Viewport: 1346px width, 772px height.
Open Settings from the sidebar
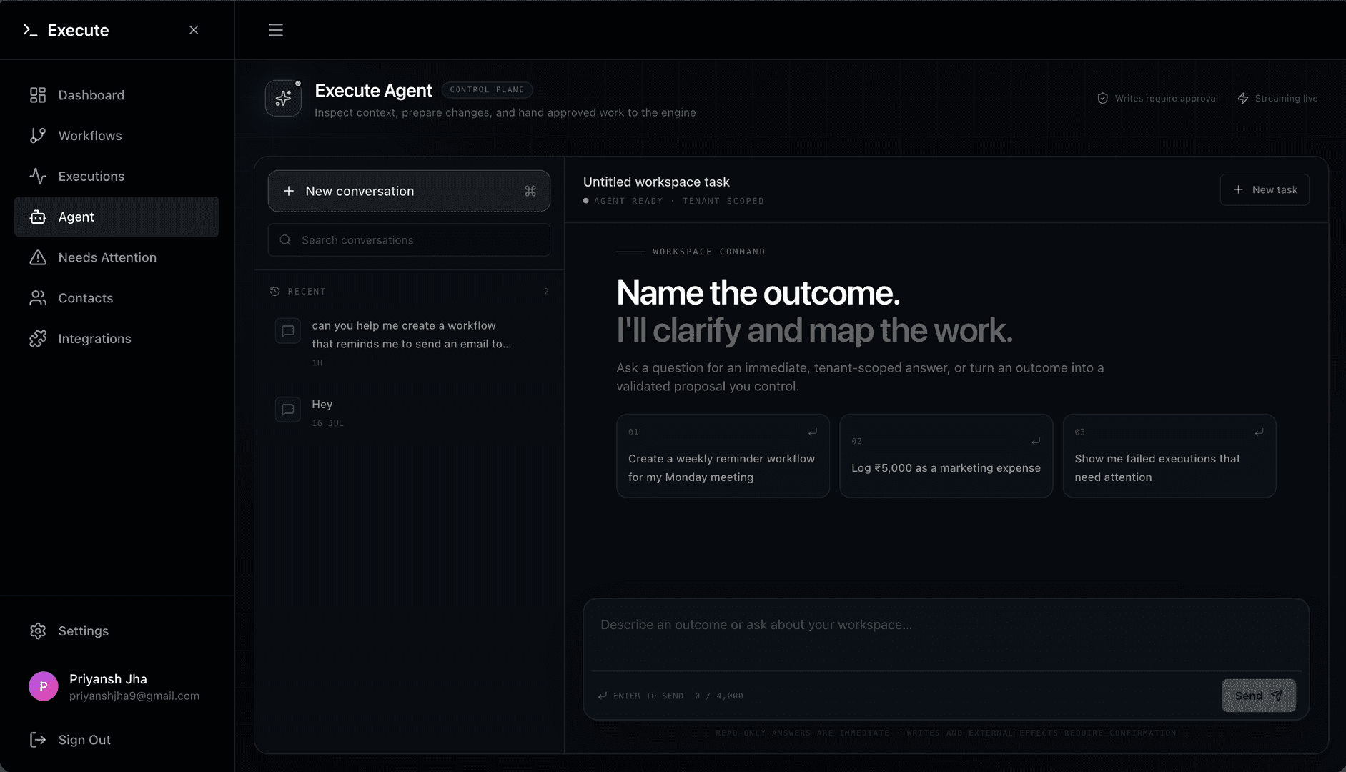pyautogui.click(x=117, y=631)
